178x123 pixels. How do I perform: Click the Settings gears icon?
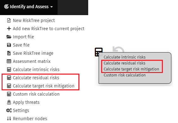click(9, 110)
